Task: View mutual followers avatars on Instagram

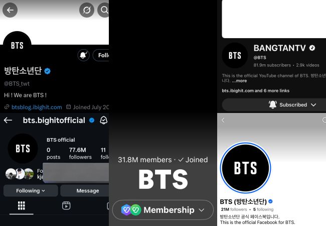Action: (20, 174)
